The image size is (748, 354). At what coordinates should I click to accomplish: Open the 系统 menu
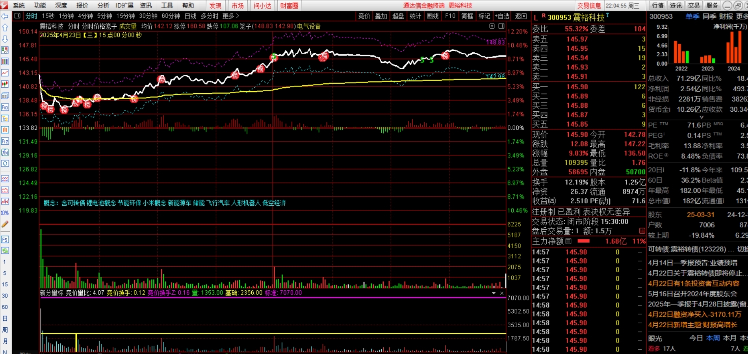pos(19,6)
